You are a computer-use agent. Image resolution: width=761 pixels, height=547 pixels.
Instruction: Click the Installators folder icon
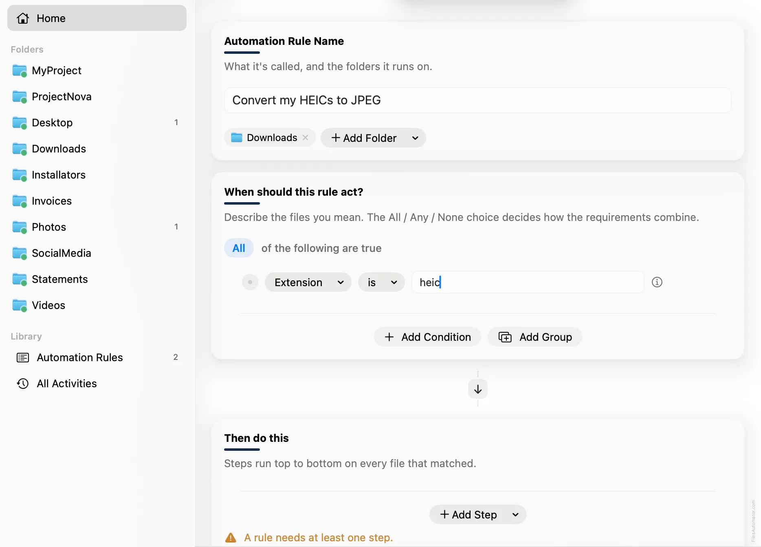point(20,175)
